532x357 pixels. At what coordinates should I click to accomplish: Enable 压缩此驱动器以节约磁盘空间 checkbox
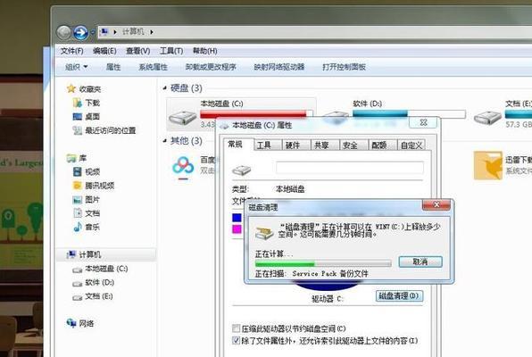pos(236,328)
